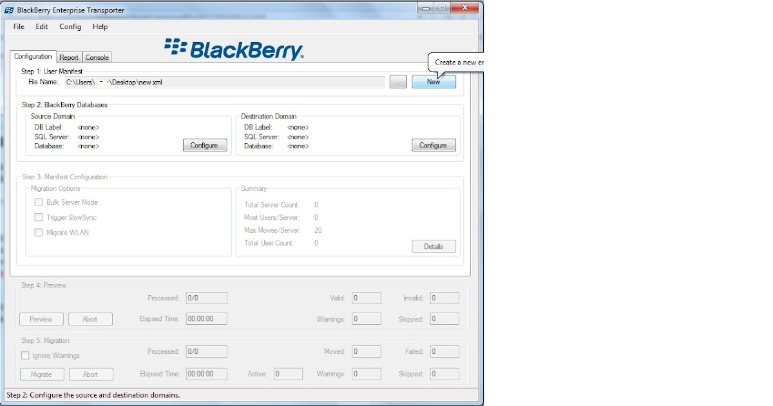The image size is (773, 406).
Task: Open the File menu
Action: point(19,26)
